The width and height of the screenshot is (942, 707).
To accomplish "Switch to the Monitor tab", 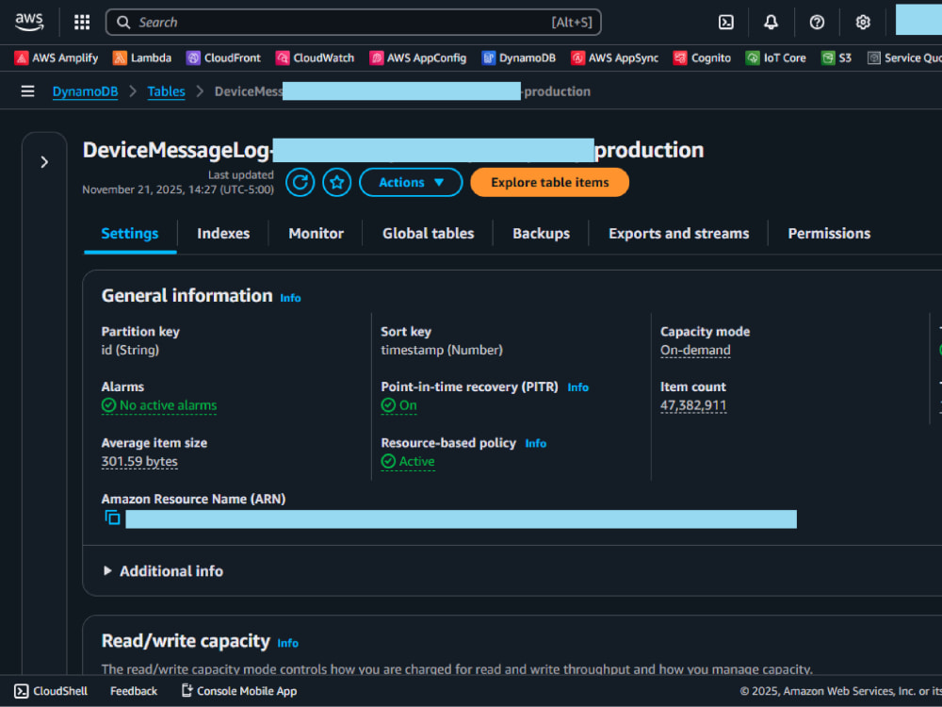I will click(316, 234).
